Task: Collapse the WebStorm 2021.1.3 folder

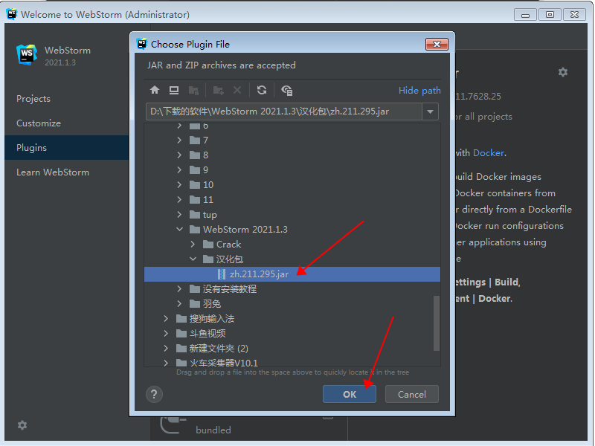Action: [179, 230]
